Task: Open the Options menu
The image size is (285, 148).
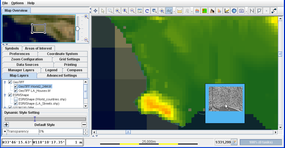Action: click(17, 3)
